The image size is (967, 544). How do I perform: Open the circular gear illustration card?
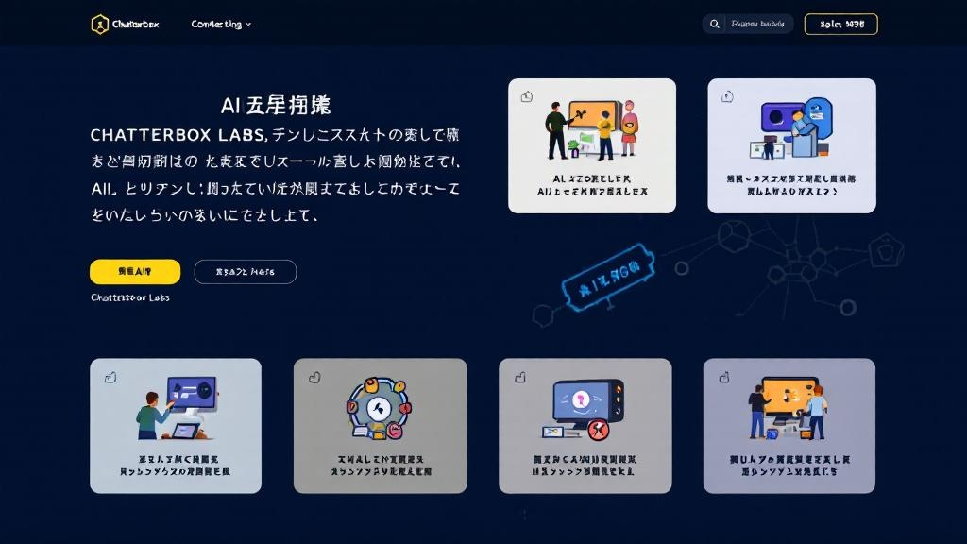pos(380,425)
